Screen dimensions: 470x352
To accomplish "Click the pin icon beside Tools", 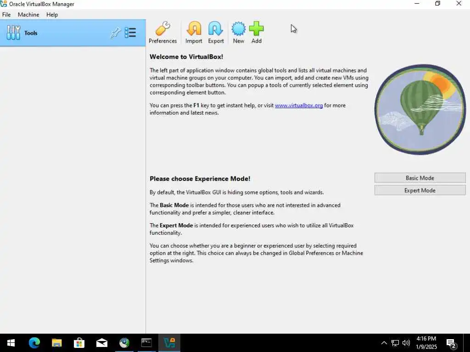I will 115,33.
